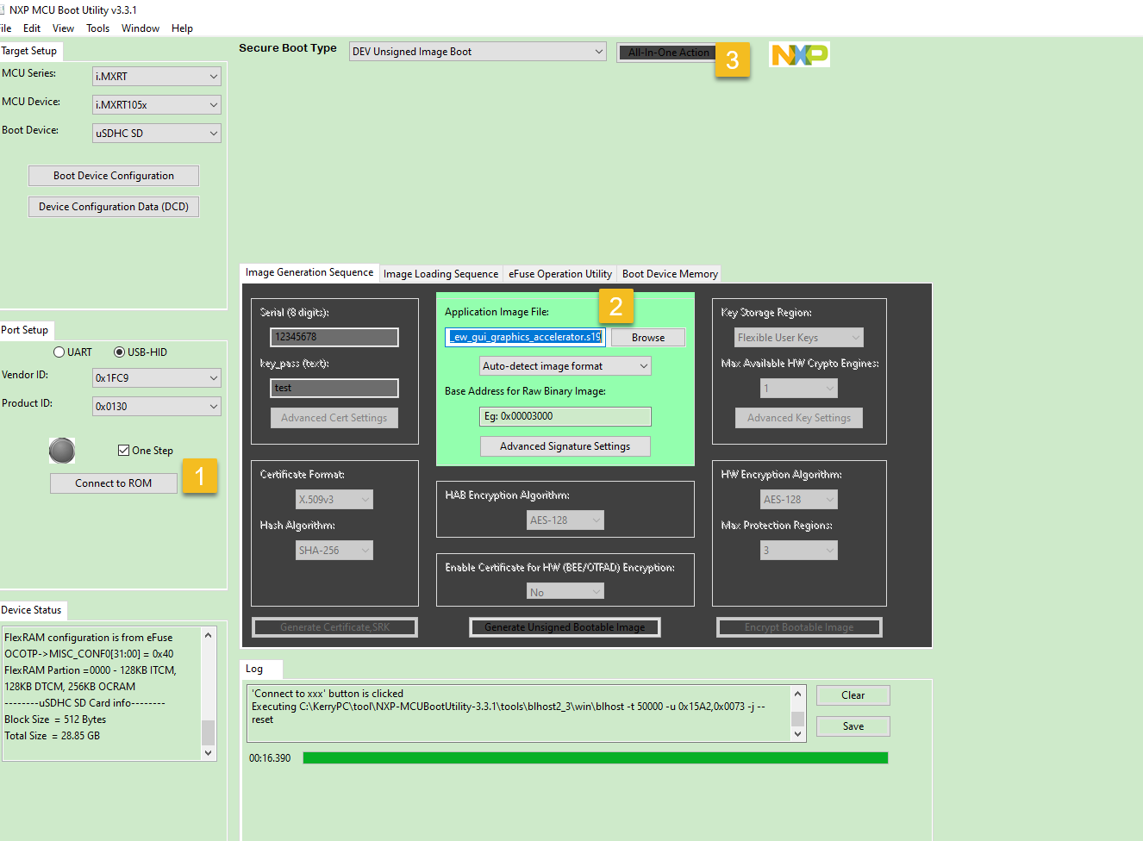The width and height of the screenshot is (1143, 841).
Task: Switch to eFuse Operation Utility tab
Action: pos(560,274)
